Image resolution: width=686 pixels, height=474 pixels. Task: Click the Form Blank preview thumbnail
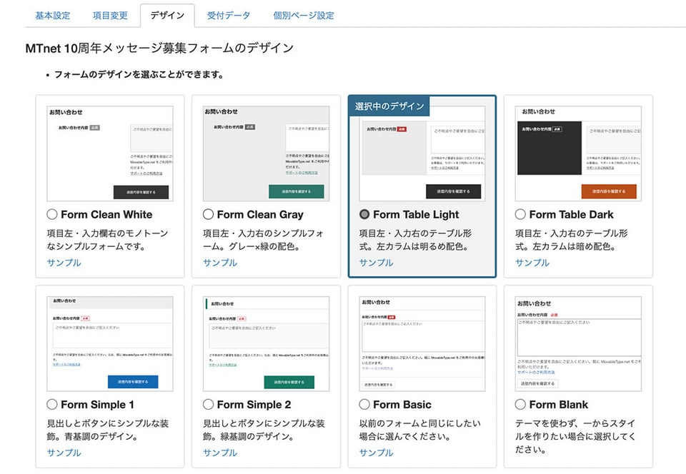click(x=578, y=344)
